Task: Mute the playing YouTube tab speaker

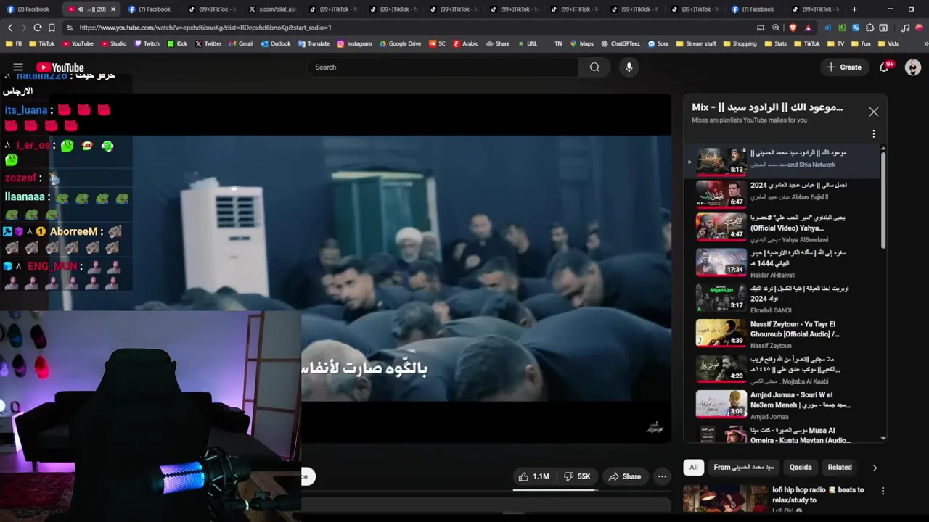Action: pos(80,9)
